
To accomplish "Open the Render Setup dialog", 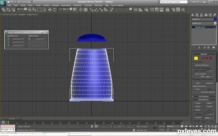I will [173, 9].
